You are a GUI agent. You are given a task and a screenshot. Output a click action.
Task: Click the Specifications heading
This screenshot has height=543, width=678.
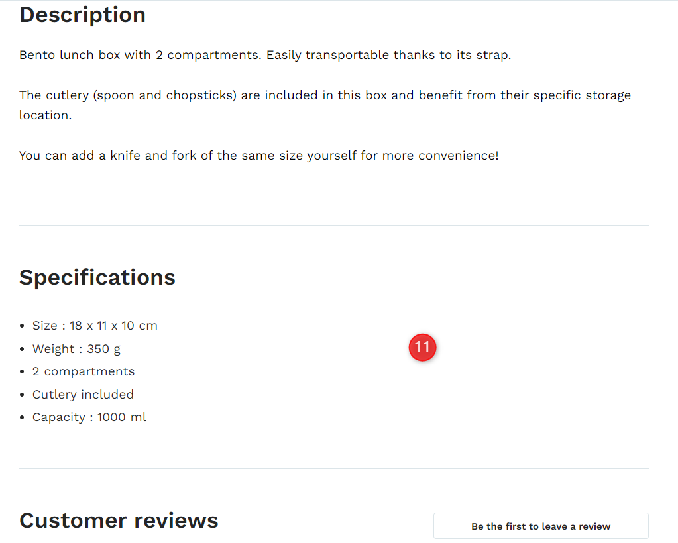(97, 277)
